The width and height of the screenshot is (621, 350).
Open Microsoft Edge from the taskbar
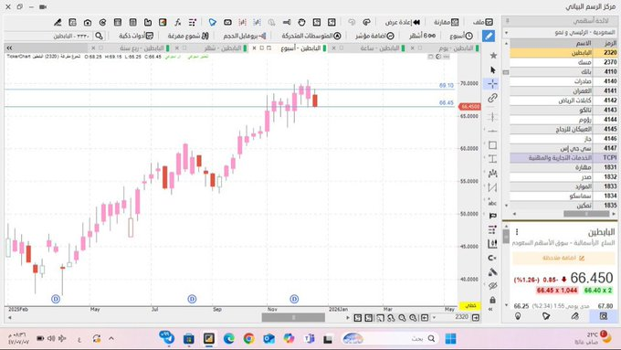tap(229, 338)
